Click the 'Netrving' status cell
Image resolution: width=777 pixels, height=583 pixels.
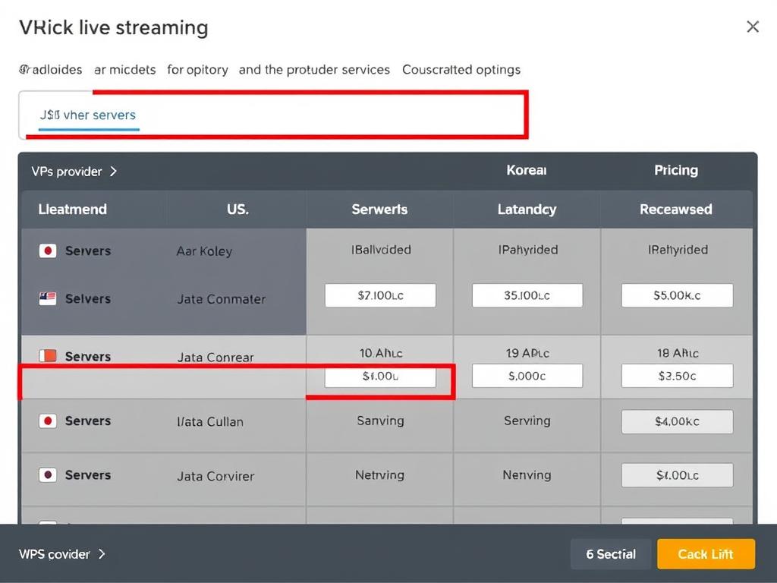(x=379, y=475)
